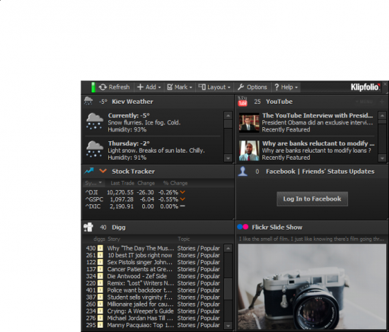Open the Options wrench item
The image size is (389, 332).
(x=252, y=87)
